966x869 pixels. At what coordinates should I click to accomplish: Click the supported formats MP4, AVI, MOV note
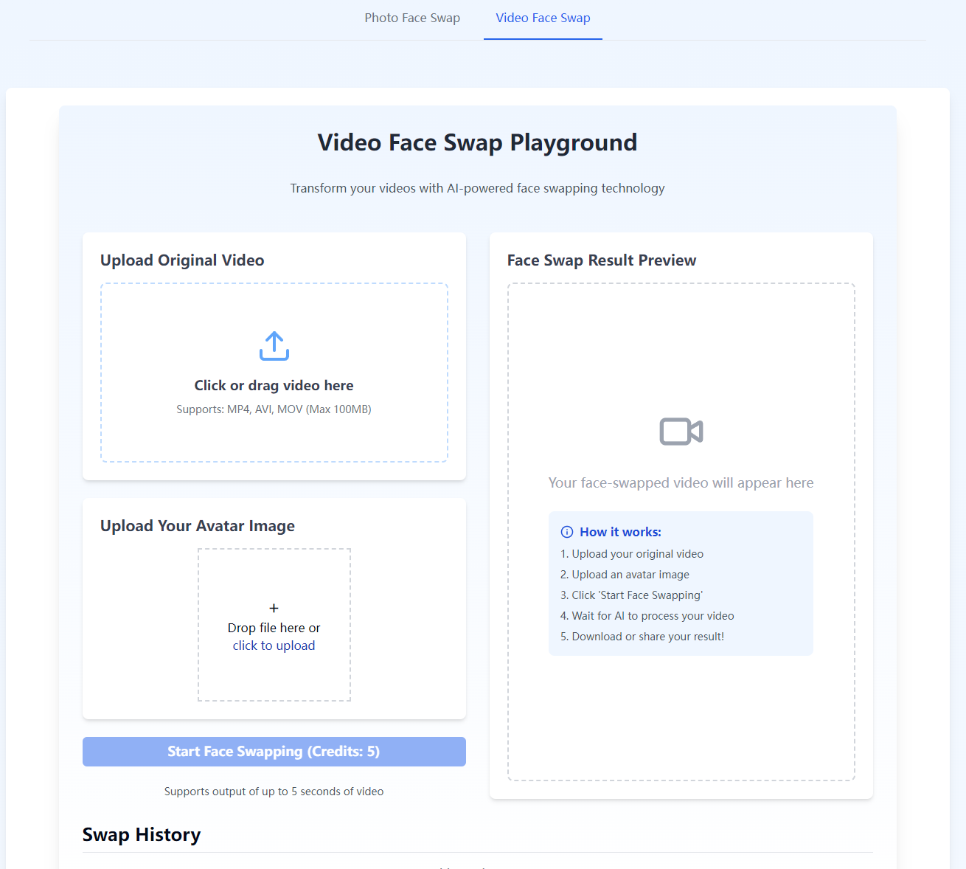274,409
